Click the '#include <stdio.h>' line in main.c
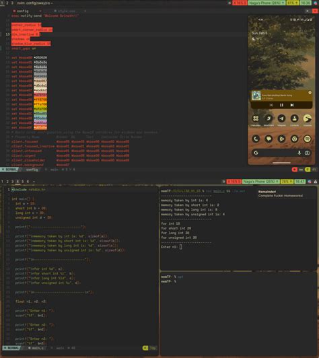319x358 pixels. tap(28, 190)
